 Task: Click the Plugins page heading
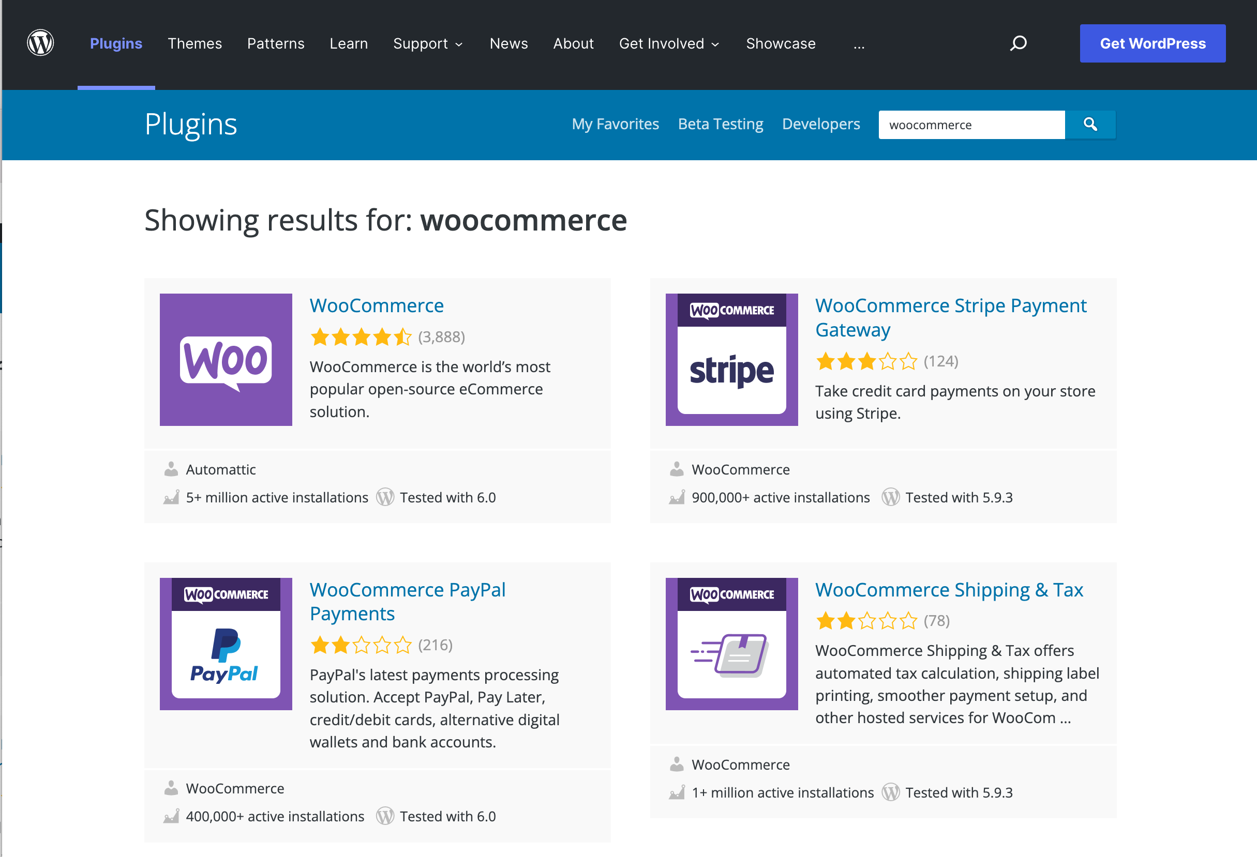coord(190,124)
